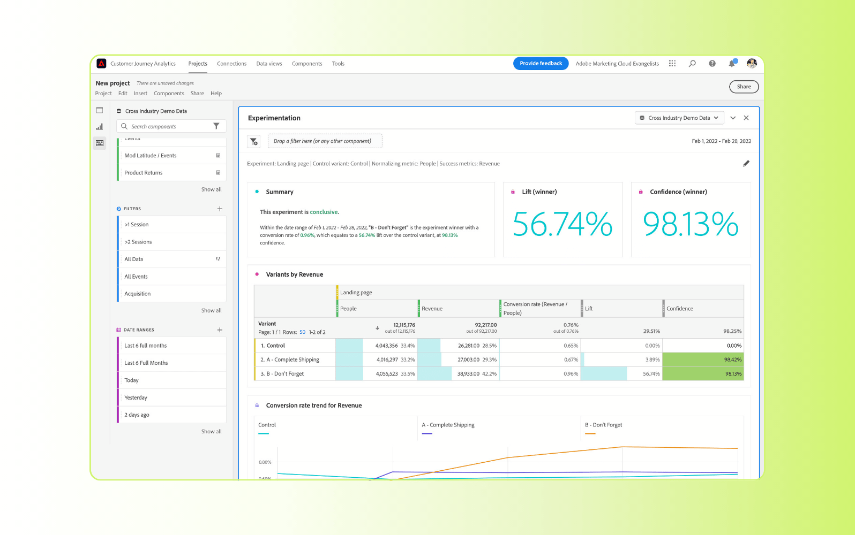
Task: Edit experiment settings with pencil icon
Action: pyautogui.click(x=746, y=163)
